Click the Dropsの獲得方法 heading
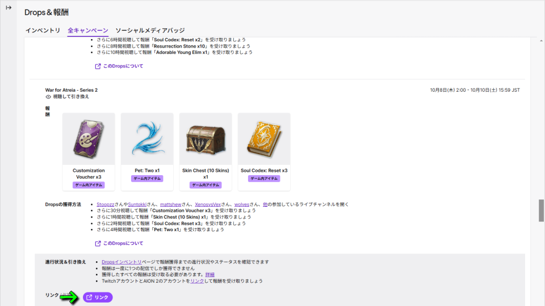545x306 pixels. tap(63, 205)
